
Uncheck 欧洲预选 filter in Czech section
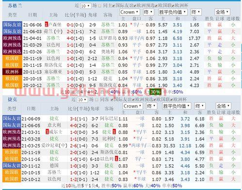point(133,100)
